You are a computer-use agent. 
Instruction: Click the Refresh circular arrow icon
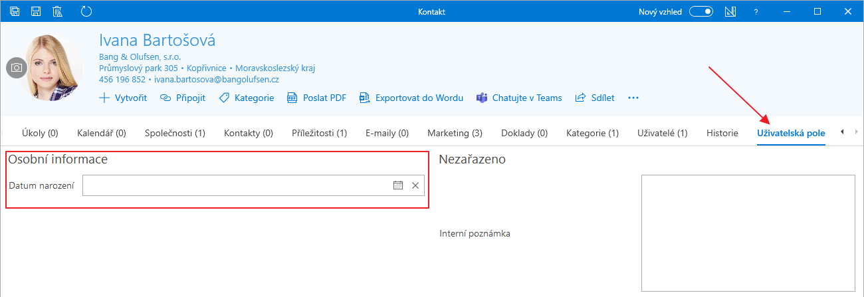pyautogui.click(x=86, y=11)
